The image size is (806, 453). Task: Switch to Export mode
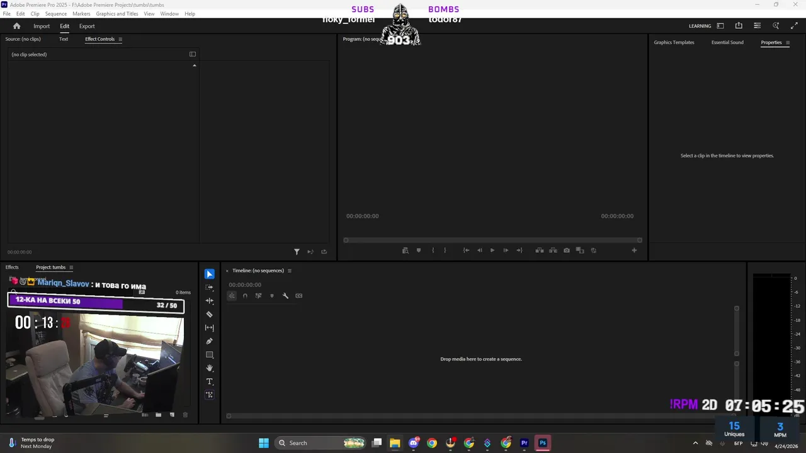point(87,26)
